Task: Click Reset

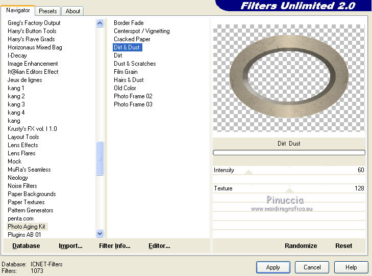Action: pyautogui.click(x=343, y=246)
